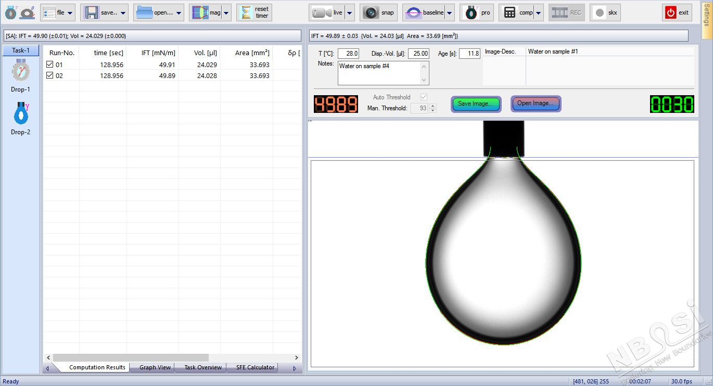The image size is (713, 386).
Task: Click the Save Image button
Action: tap(475, 104)
